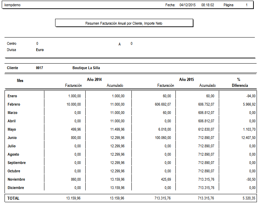
Task: Click client name 'Boutique La Silla'
Action: coord(86,68)
